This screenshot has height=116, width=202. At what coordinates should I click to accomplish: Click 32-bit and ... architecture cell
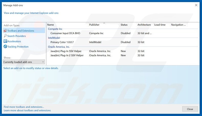tap(144, 33)
